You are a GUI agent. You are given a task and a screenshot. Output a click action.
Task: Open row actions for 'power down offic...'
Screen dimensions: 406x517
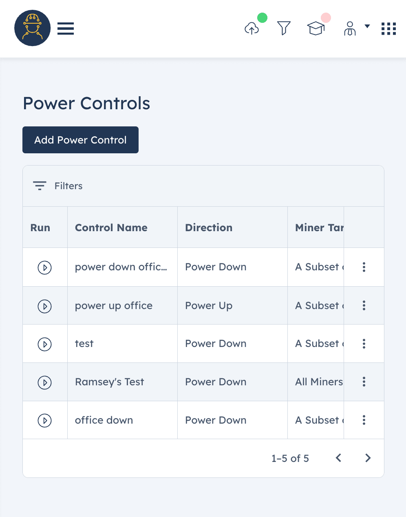pos(364,267)
